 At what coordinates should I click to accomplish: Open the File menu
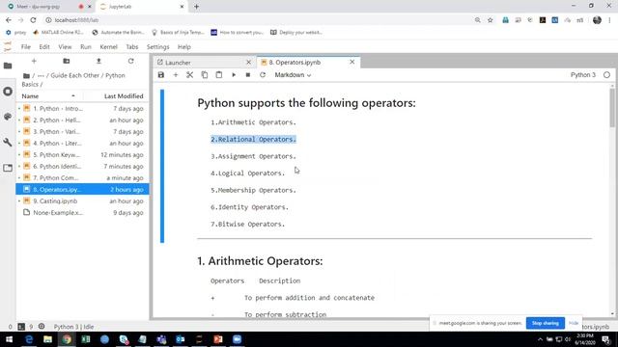coord(26,47)
